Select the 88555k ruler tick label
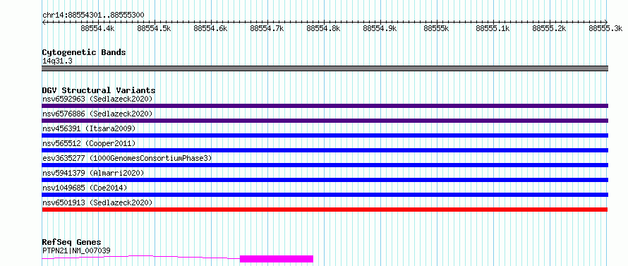This screenshot has width=628, height=266. click(436, 28)
